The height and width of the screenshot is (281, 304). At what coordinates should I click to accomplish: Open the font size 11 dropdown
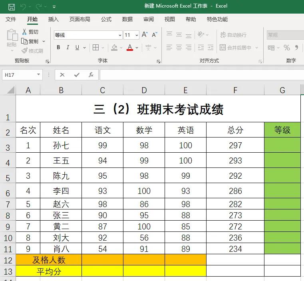pyautogui.click(x=137, y=35)
